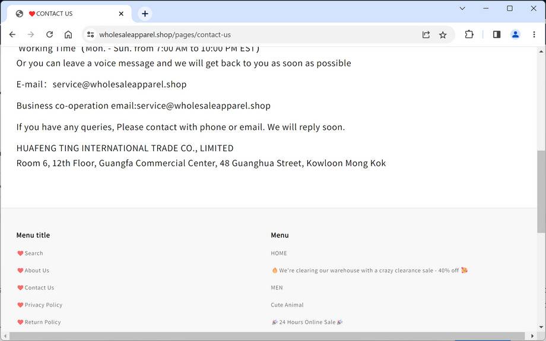
Task: Toggle the browser side panel
Action: point(497,34)
